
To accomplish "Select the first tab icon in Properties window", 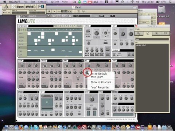I will click(x=139, y=33).
